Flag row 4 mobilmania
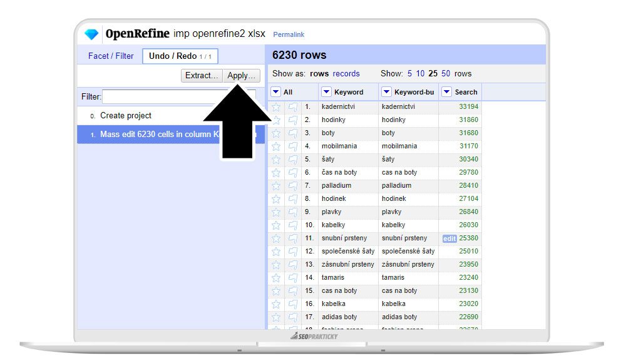This screenshot has width=626, height=363. pos(292,146)
